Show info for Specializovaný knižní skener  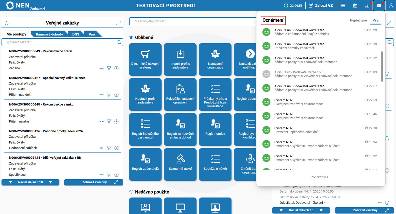pos(116,95)
